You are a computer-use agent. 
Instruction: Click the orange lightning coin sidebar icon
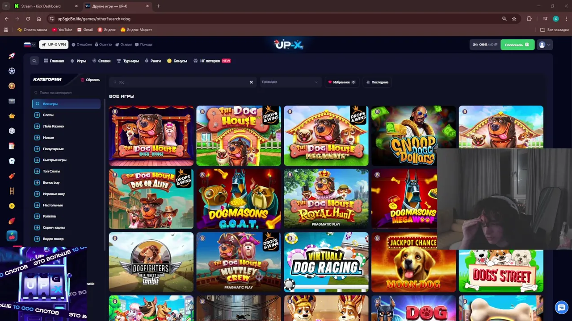point(12,86)
